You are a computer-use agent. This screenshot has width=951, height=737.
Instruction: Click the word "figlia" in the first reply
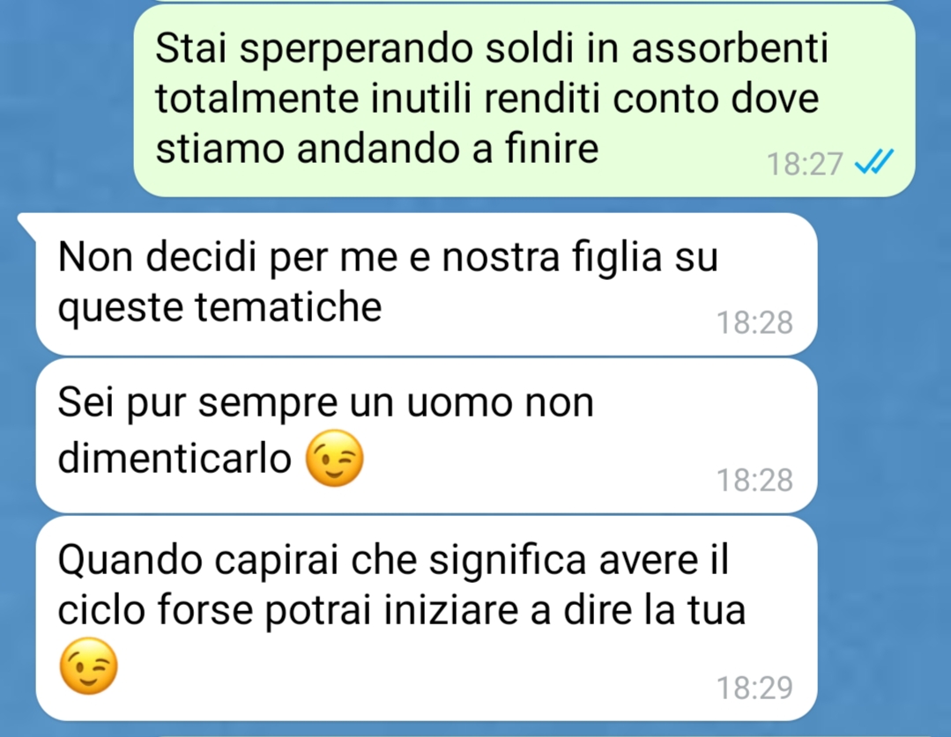[x=618, y=258]
